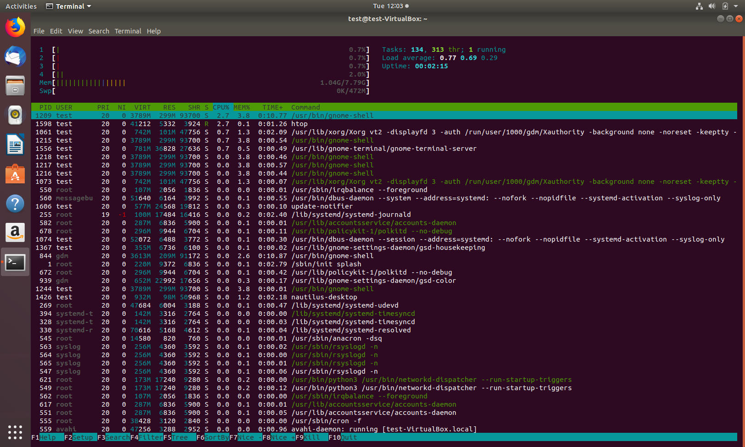
Task: Select the /usr/sbin/cron -f row
Action: coord(384,421)
